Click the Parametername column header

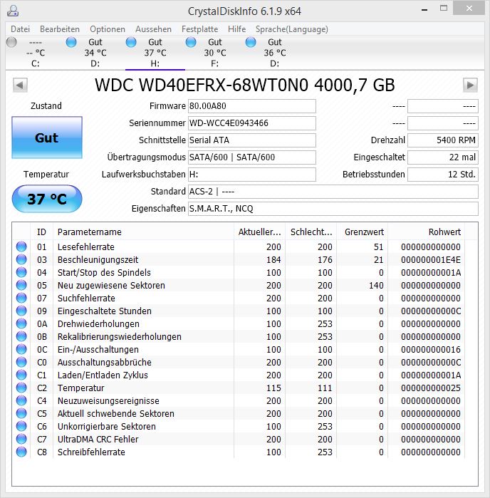[144, 232]
